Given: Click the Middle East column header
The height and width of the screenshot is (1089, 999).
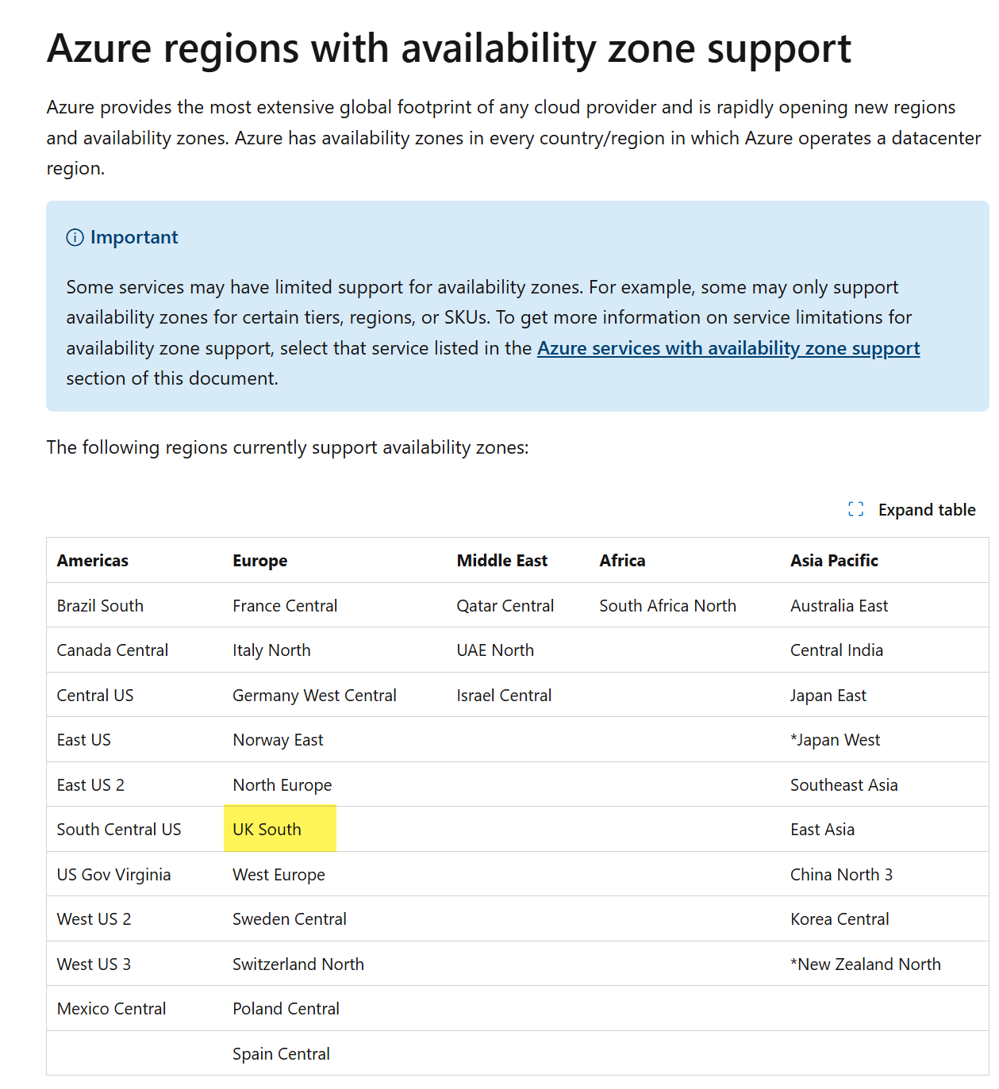Looking at the screenshot, I should pos(502,561).
